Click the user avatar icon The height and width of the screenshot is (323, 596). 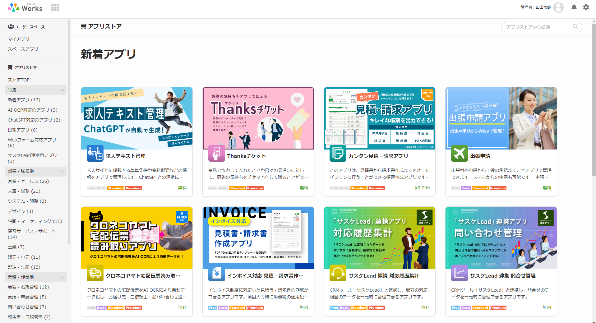click(x=558, y=7)
